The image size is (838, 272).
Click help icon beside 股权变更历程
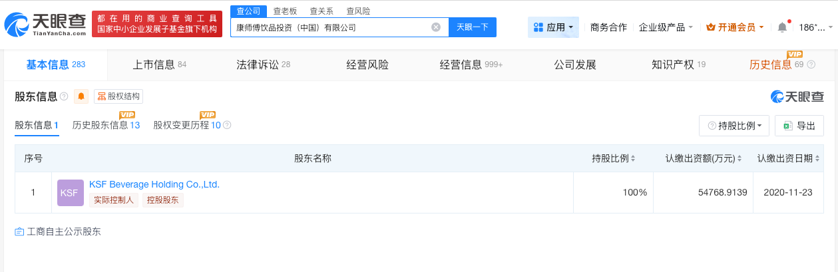tap(227, 125)
